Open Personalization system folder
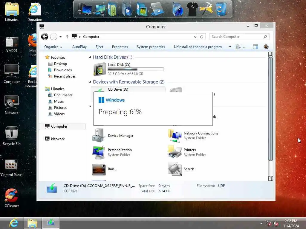This screenshot has width=306, height=229. click(x=112, y=152)
